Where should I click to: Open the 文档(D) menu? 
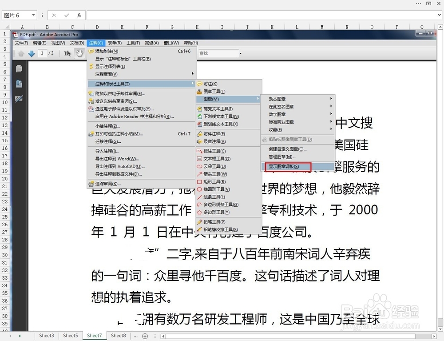77,43
